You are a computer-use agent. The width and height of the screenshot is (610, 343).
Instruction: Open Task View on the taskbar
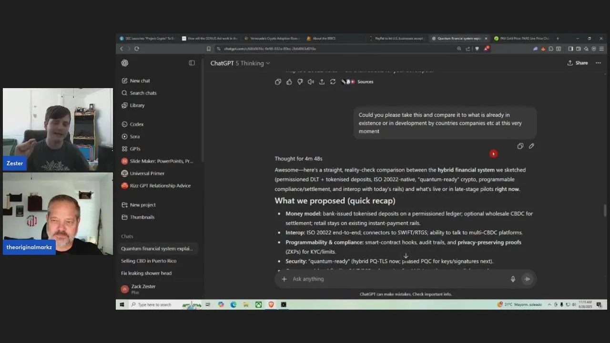click(x=208, y=304)
